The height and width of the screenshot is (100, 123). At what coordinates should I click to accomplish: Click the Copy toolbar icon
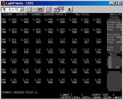[35, 10]
